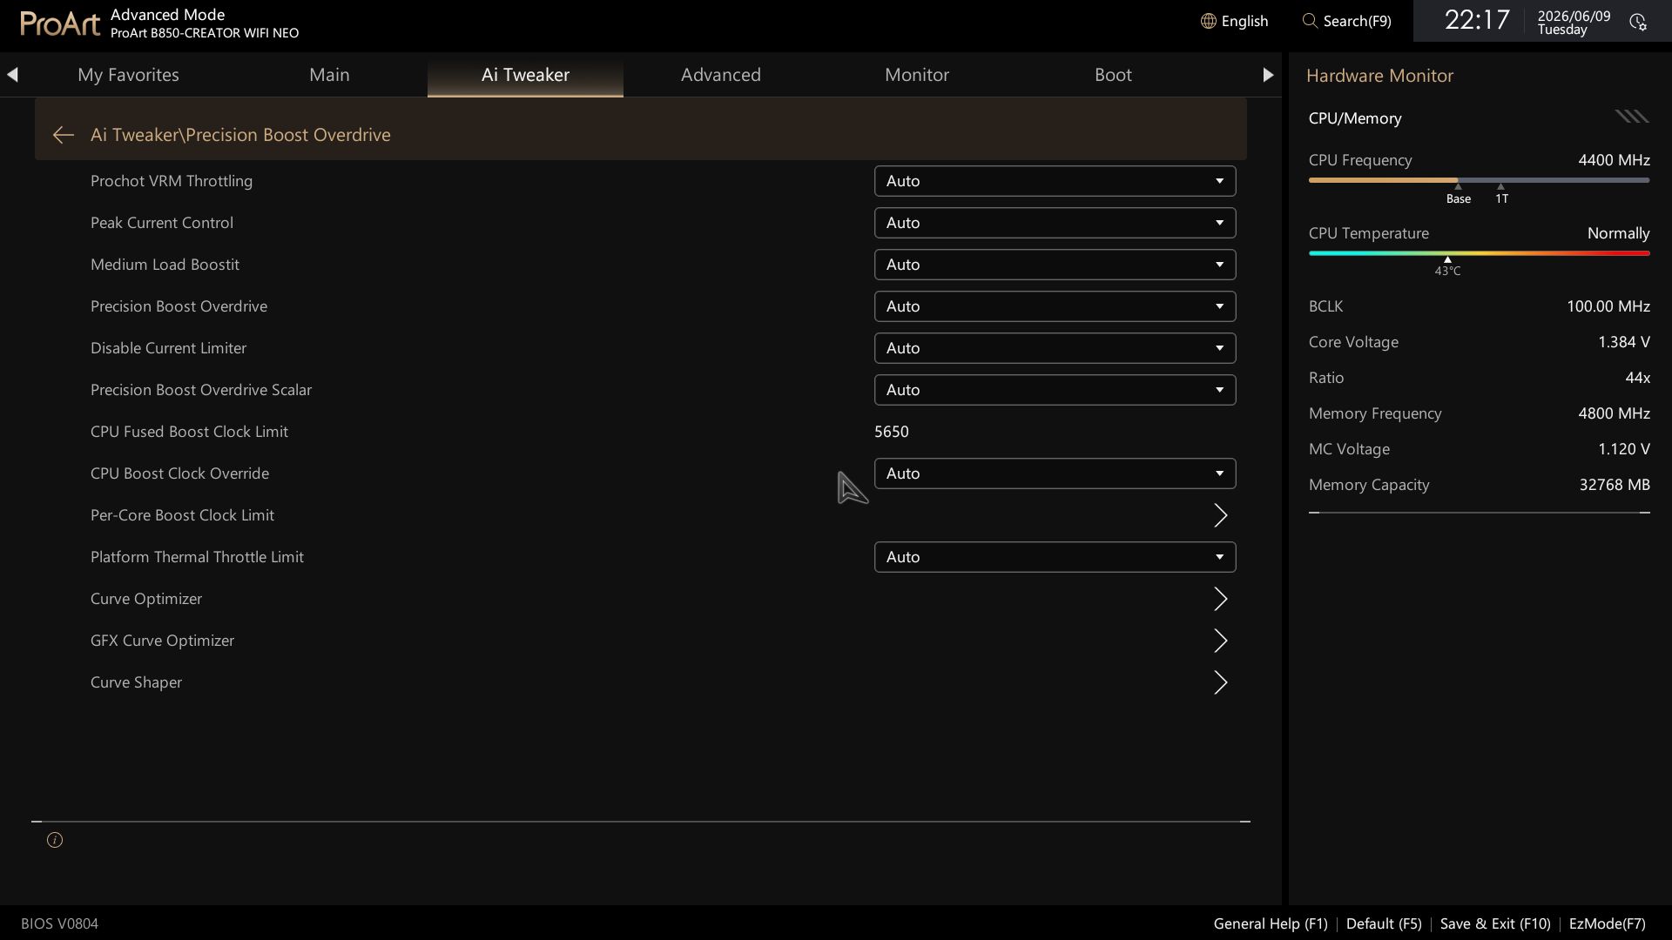Open the Precision Boost Overdrive Scalar dropdown

click(1055, 390)
